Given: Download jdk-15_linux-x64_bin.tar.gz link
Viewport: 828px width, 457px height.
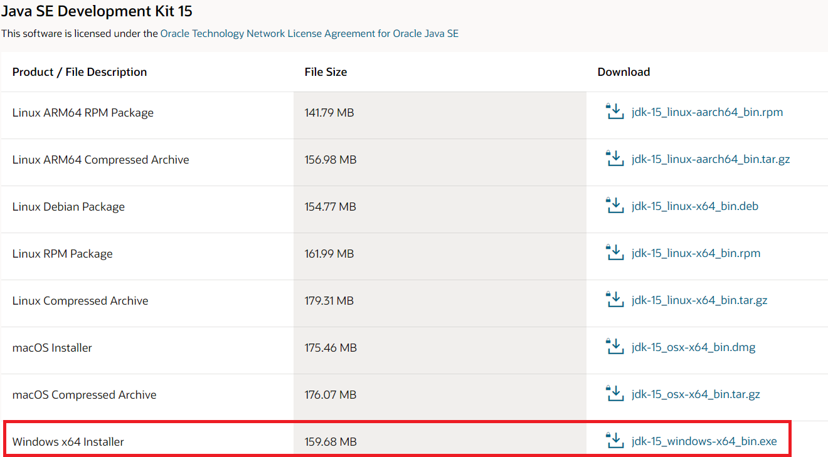Looking at the screenshot, I should (700, 301).
